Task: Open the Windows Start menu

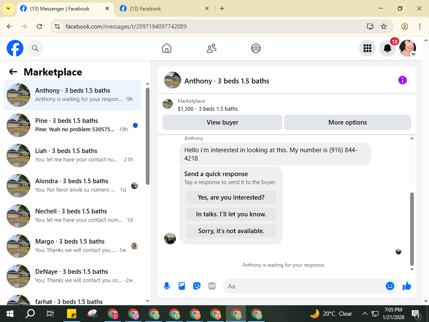Action: tap(10, 314)
